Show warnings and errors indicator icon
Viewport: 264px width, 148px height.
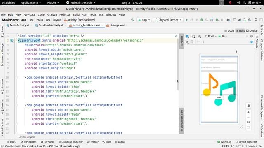(x=252, y=36)
